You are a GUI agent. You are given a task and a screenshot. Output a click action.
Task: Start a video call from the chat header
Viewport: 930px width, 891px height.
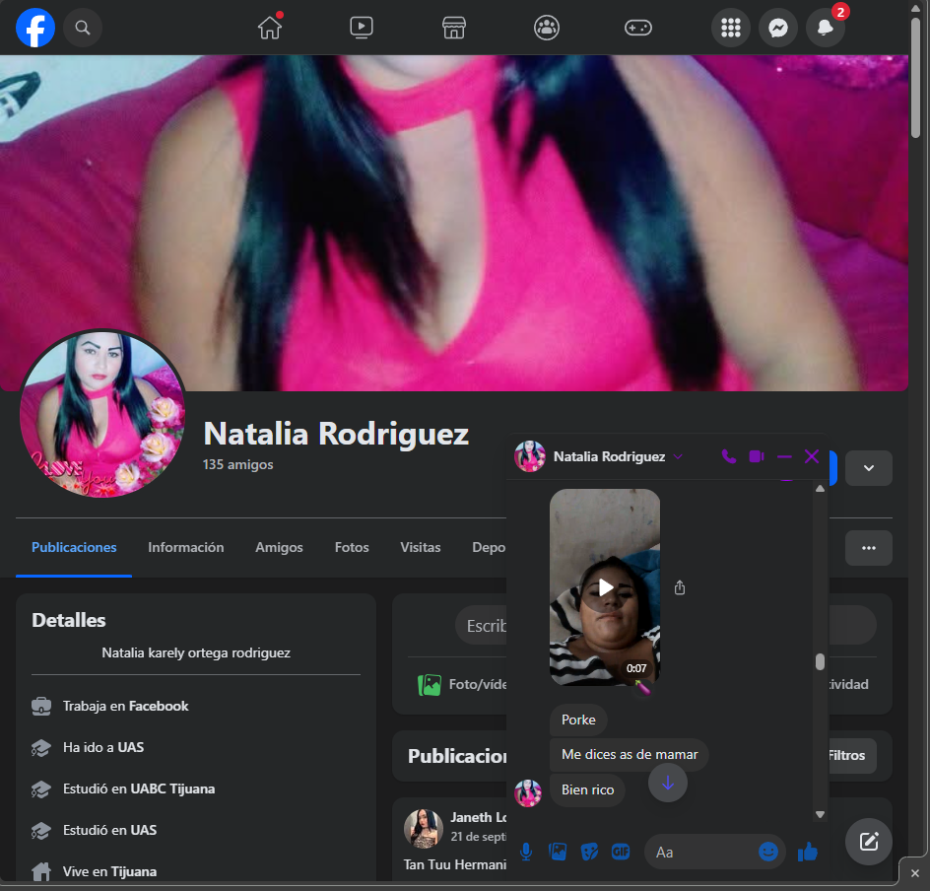coord(756,456)
